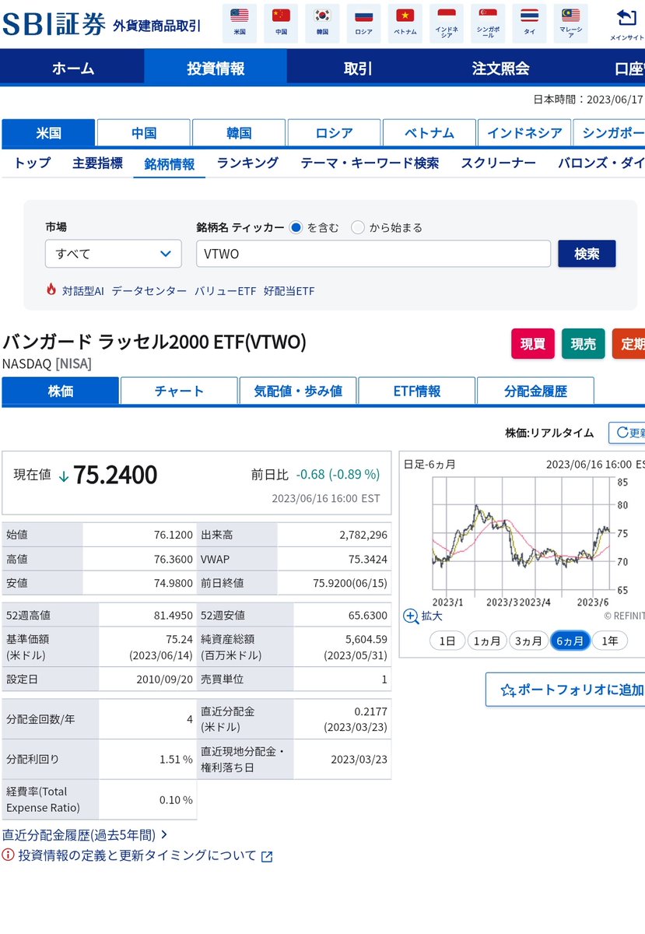Screen dimensions: 645x934
Task: Open the 取引 main menu
Action: coord(358,68)
